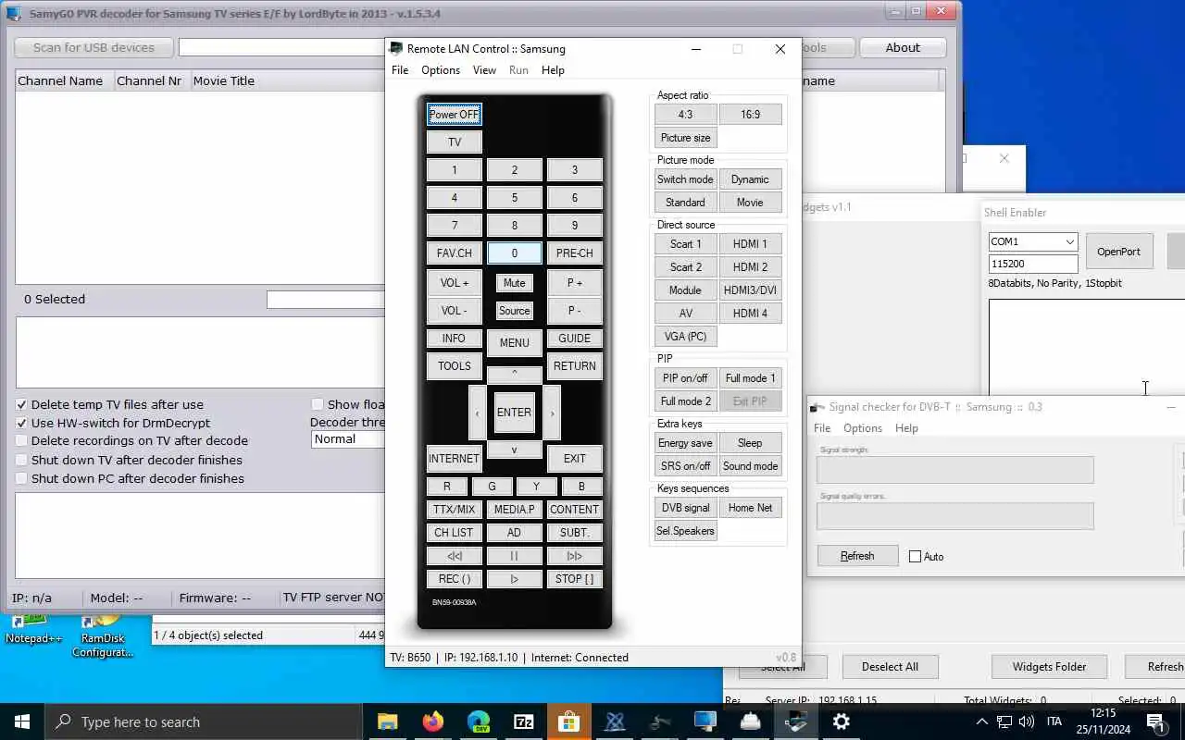
Task: Open the Normal decoder priority dropdown
Action: pyautogui.click(x=348, y=439)
